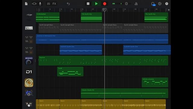Screen dimensions: 193x109
Task: Select the first Synth Upright Bass region
Action: click(49, 28)
